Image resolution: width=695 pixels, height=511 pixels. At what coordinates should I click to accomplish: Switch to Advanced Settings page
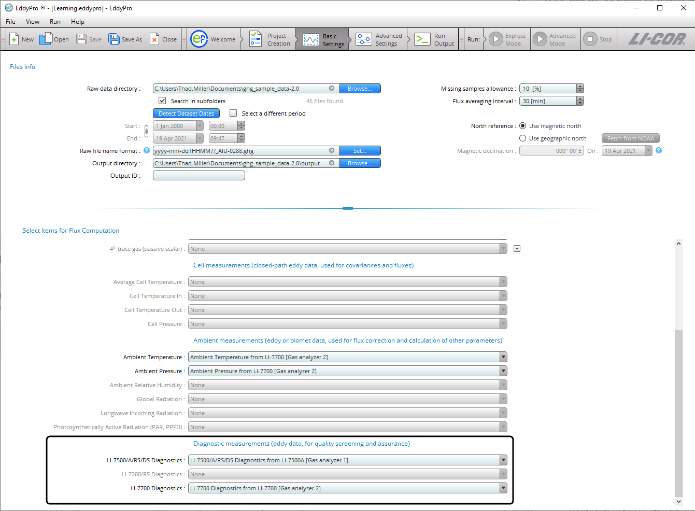tap(364, 39)
